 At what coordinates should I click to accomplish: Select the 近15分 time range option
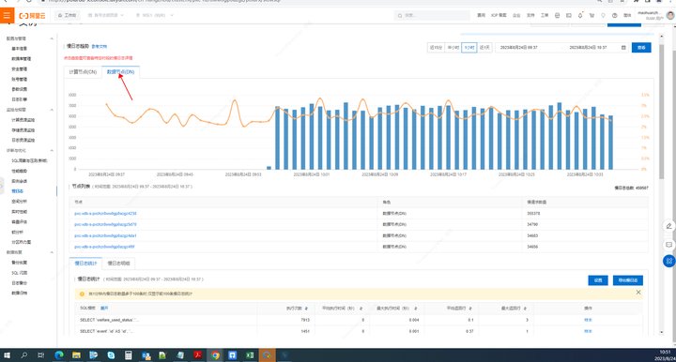click(x=436, y=47)
